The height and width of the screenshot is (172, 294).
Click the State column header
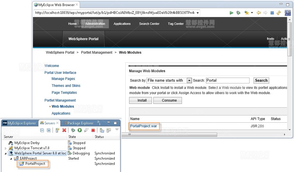pos(72,137)
